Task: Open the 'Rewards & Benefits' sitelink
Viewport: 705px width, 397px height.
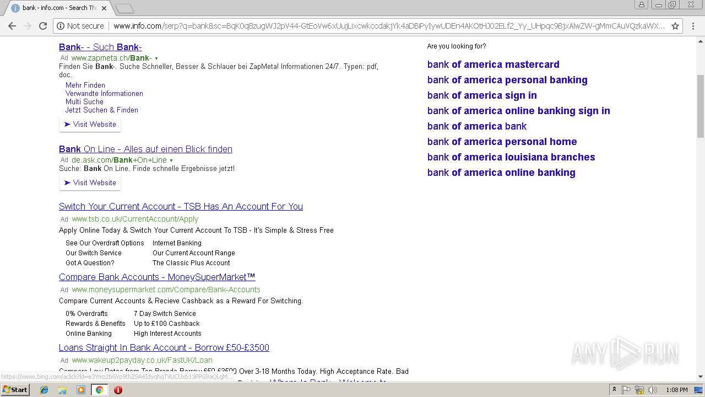Action: click(95, 324)
